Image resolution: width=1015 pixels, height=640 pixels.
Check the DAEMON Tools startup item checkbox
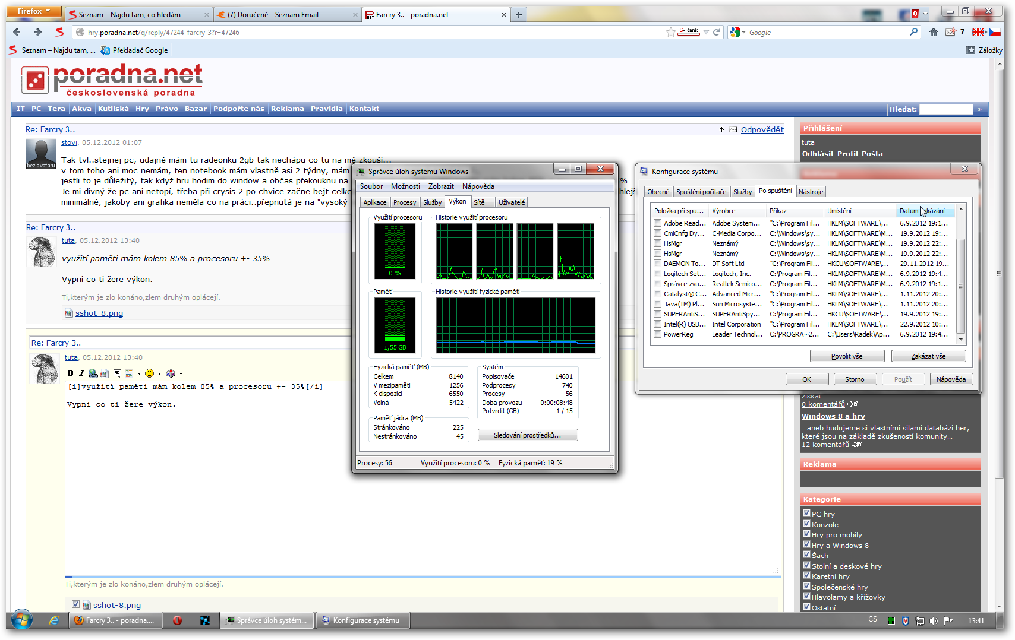(657, 264)
